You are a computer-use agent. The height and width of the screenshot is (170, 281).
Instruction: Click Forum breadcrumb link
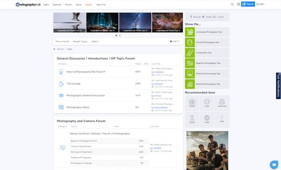(x=60, y=49)
